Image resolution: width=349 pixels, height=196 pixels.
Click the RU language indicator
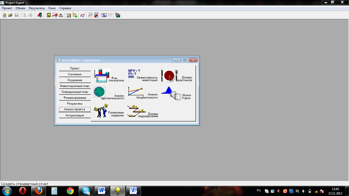tap(259, 190)
